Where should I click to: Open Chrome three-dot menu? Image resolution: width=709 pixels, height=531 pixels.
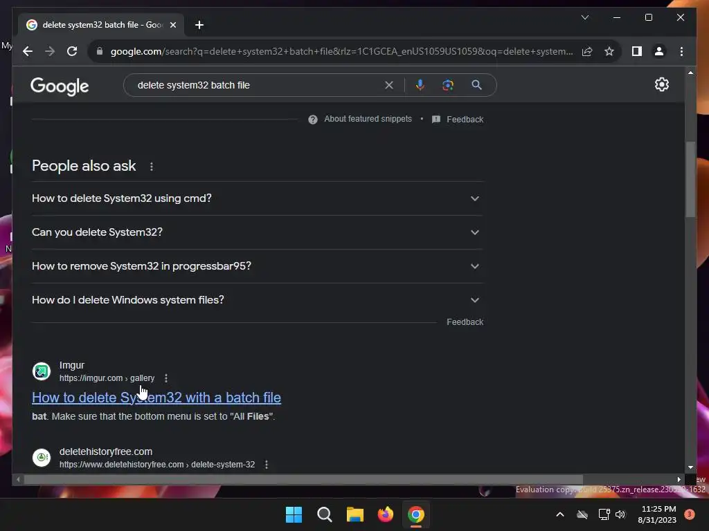[681, 51]
